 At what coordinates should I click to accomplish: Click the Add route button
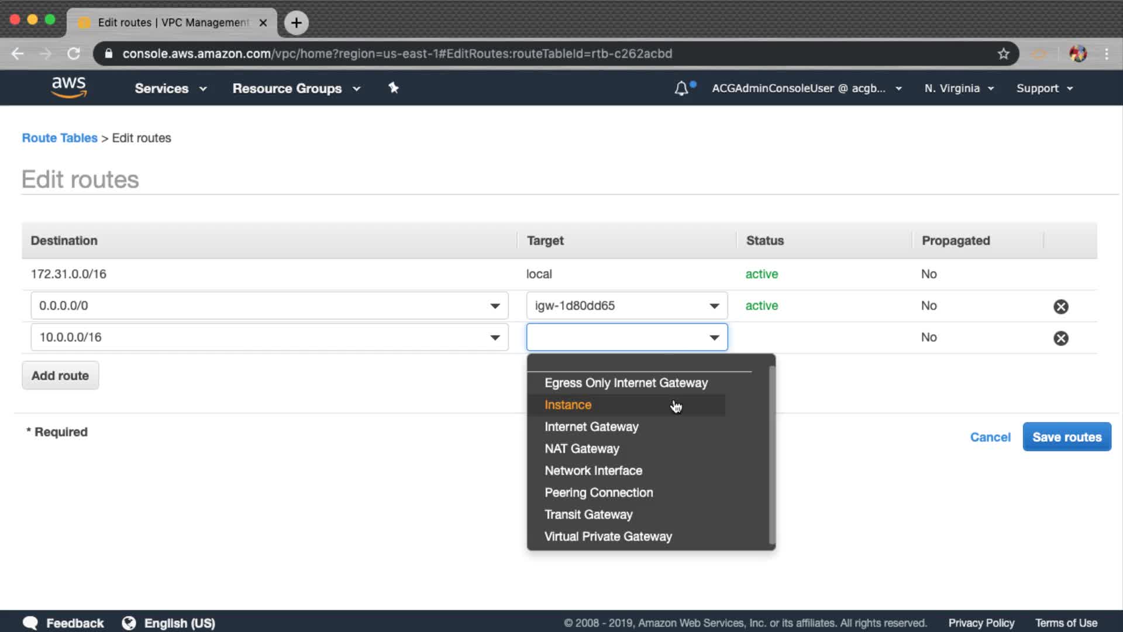tap(60, 376)
